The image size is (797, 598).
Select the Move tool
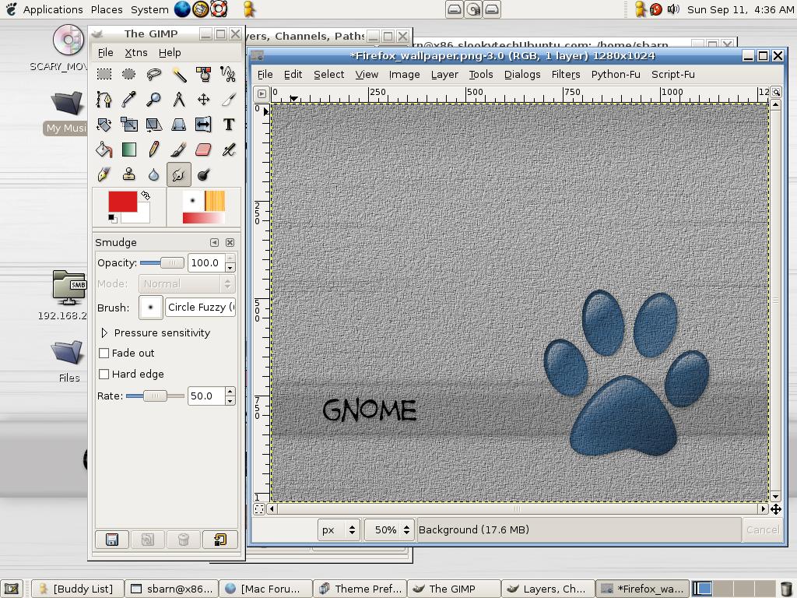(203, 99)
